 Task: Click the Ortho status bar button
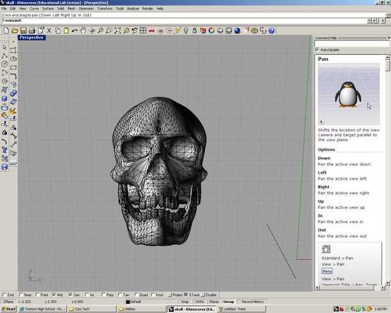click(x=199, y=302)
